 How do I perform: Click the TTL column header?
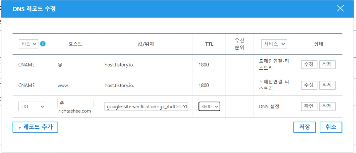pyautogui.click(x=209, y=44)
